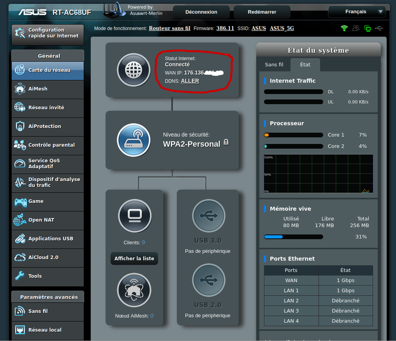Click Afficher la liste button
Screen dimensions: 396x341
(x=134, y=258)
